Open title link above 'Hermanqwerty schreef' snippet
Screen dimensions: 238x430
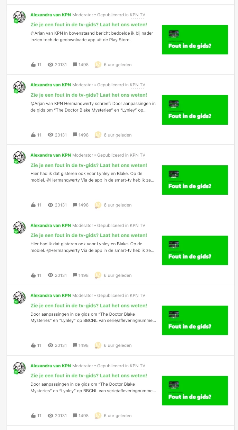pos(89,95)
